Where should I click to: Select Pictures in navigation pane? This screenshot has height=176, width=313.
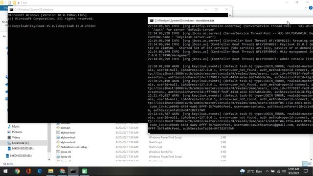coord(17,132)
